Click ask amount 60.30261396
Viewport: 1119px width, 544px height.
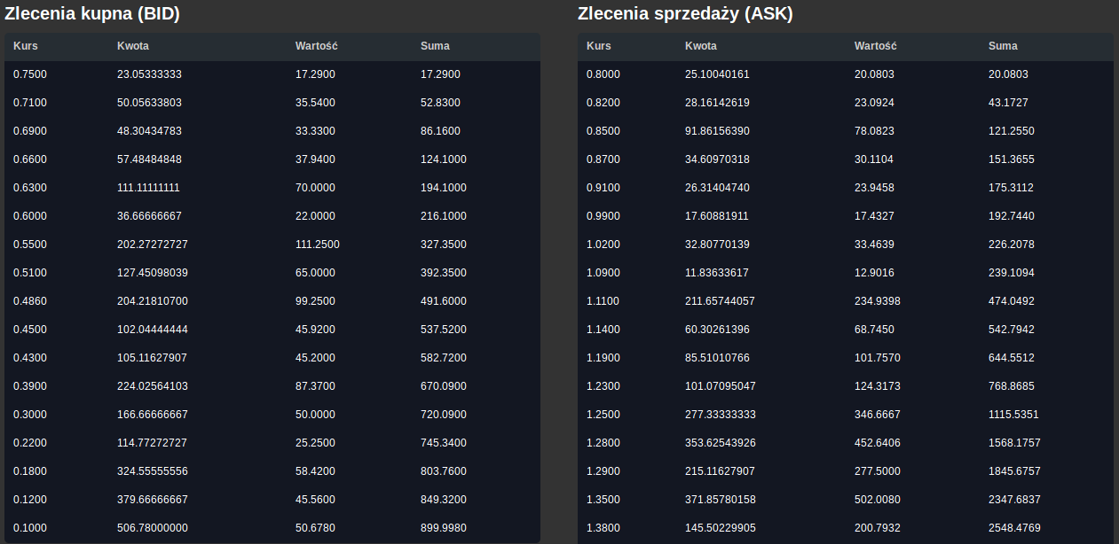tap(717, 330)
